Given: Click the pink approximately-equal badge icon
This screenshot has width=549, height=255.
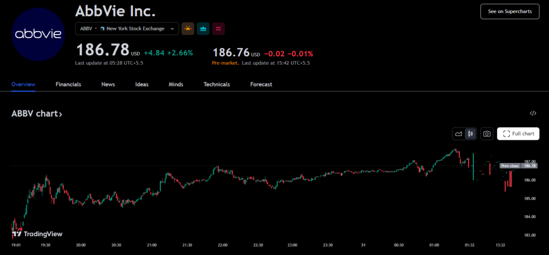Looking at the screenshot, I should (x=219, y=29).
